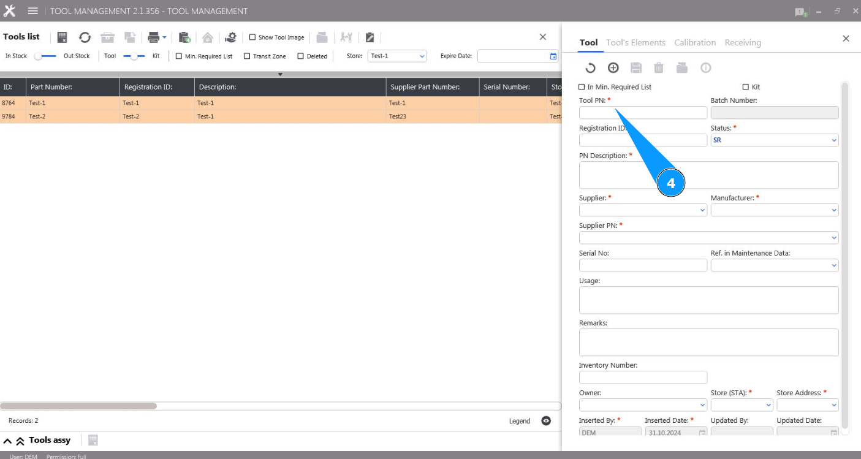Click the horizontal scrollbar of the tools table
The width and height of the screenshot is (861, 459).
pyautogui.click(x=78, y=406)
